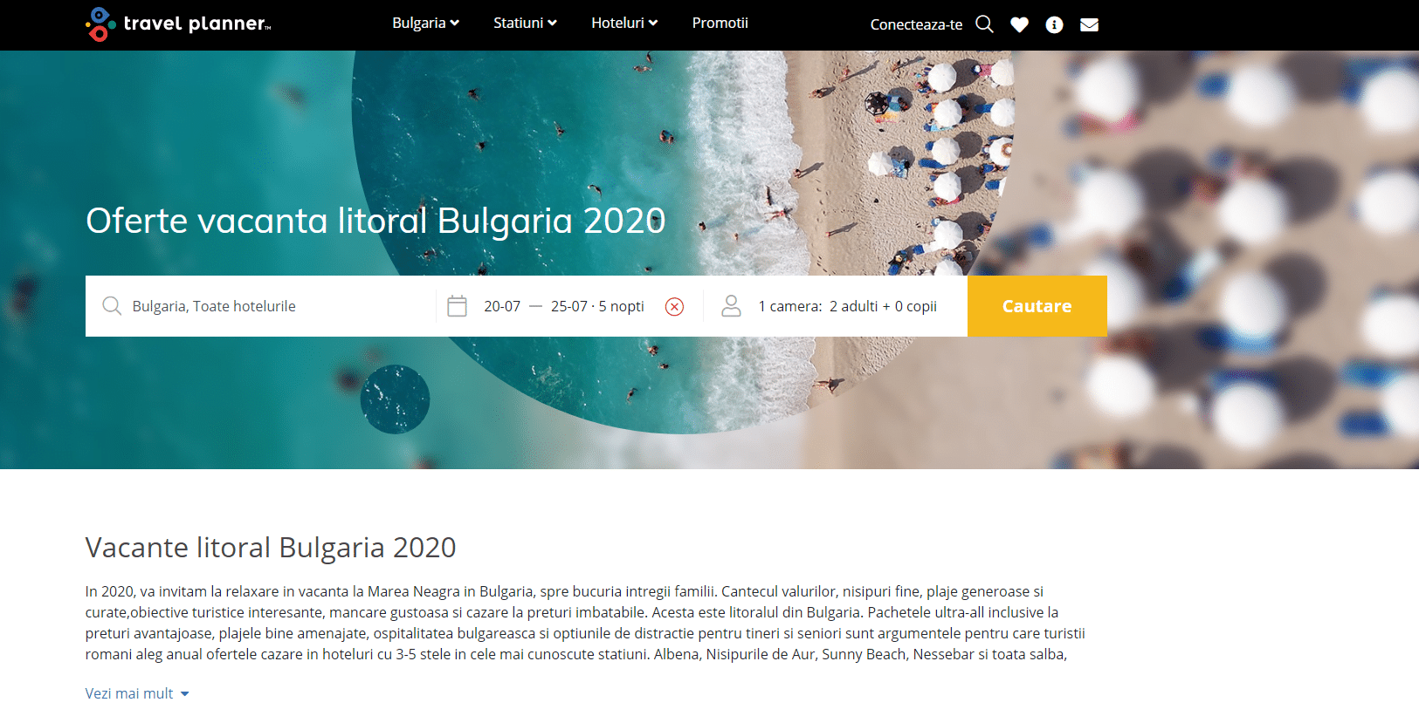
Task: Clear dates with the red X icon
Action: coord(674,306)
